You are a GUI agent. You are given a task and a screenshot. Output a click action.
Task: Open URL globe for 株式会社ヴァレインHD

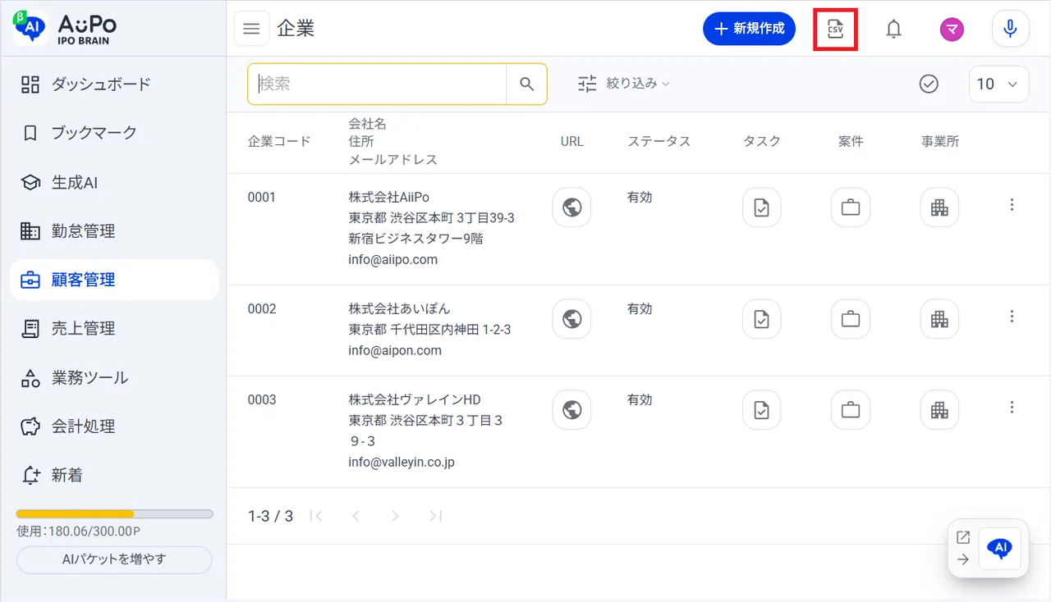[x=571, y=410]
